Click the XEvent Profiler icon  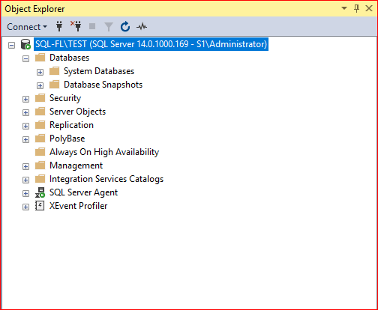(x=40, y=206)
